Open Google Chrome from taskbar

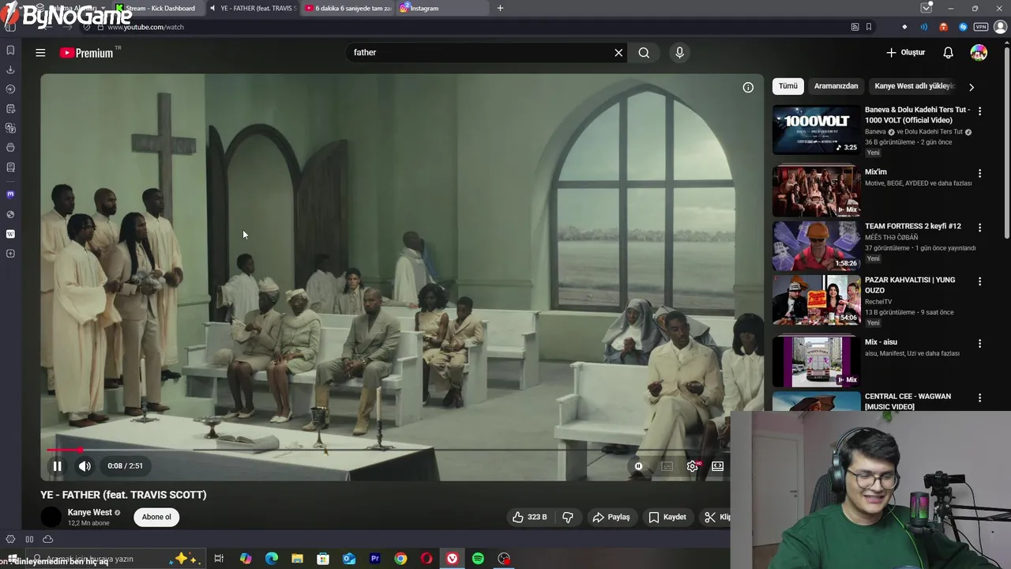(400, 559)
